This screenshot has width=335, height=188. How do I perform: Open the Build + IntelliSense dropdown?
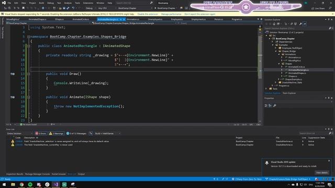(107, 134)
